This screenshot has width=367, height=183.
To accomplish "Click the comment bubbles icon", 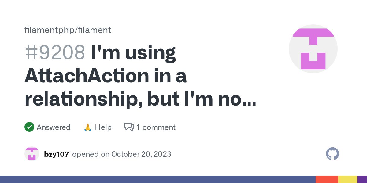I will coord(129,127).
